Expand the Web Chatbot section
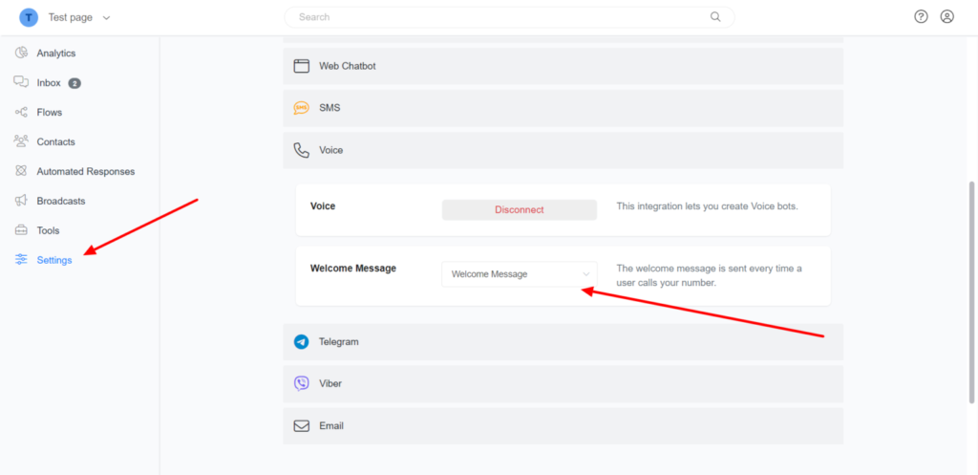978x475 pixels. 563,66
